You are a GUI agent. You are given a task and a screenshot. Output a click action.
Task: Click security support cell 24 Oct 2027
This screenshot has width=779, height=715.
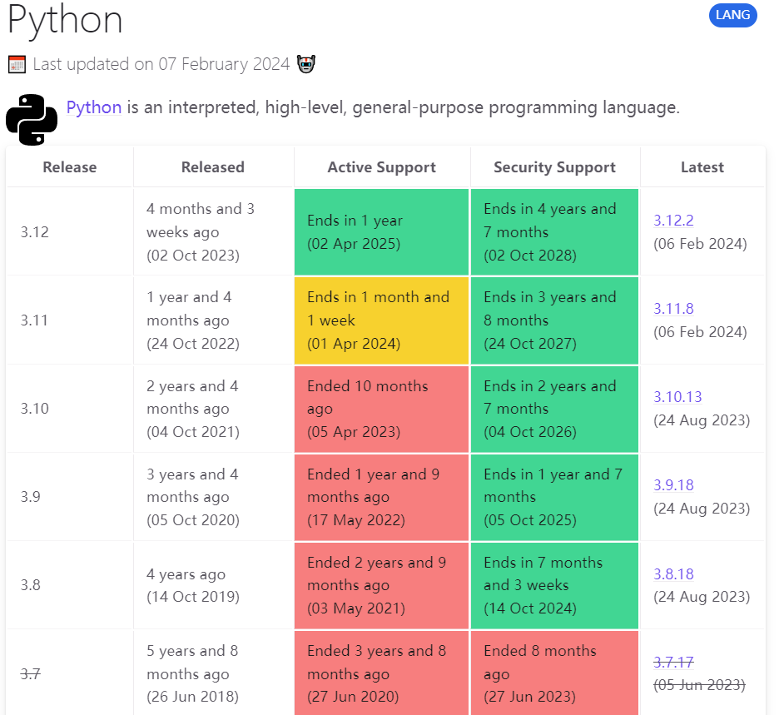click(554, 320)
